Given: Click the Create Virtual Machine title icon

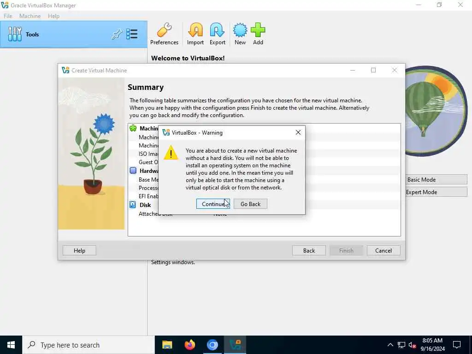Looking at the screenshot, I should coord(65,70).
